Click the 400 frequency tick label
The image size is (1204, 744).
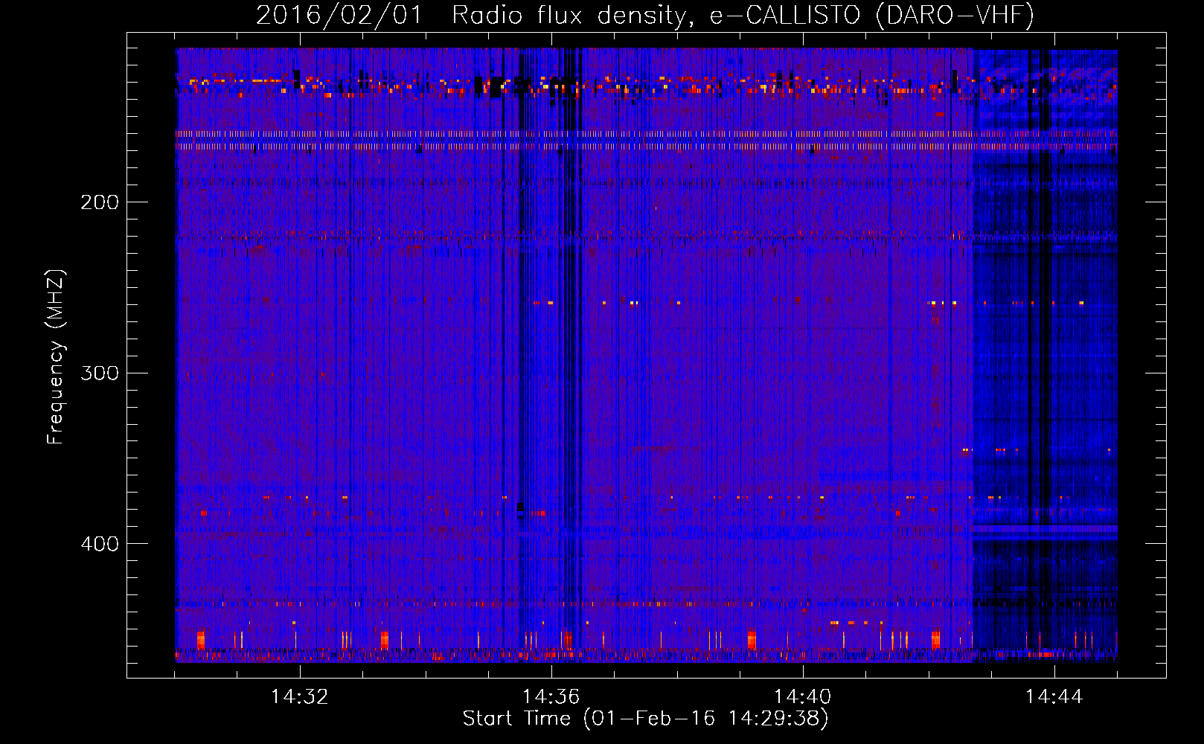click(100, 544)
